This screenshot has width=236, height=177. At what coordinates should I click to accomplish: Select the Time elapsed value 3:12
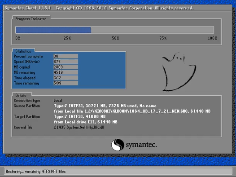[66, 78]
